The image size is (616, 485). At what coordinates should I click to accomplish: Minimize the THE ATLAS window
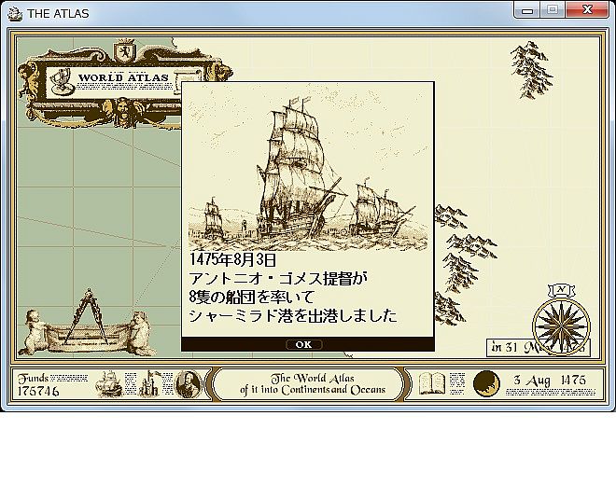[x=527, y=10]
